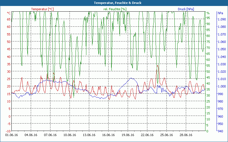228x142 pixels.
Task: Click the red °C unit label on the left axis
Action: pos(9,13)
